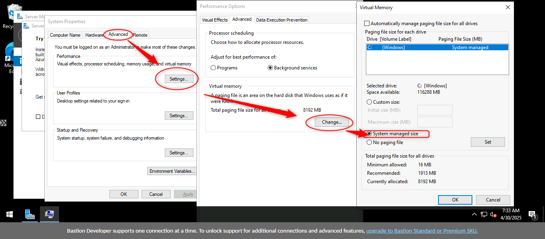Cancel the Virtual Memory dialog
The image size is (545, 239).
pyautogui.click(x=493, y=200)
